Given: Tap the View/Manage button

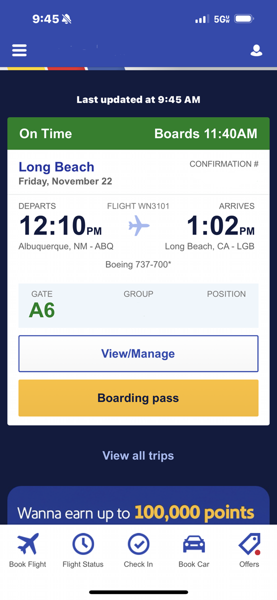Looking at the screenshot, I should [x=138, y=353].
